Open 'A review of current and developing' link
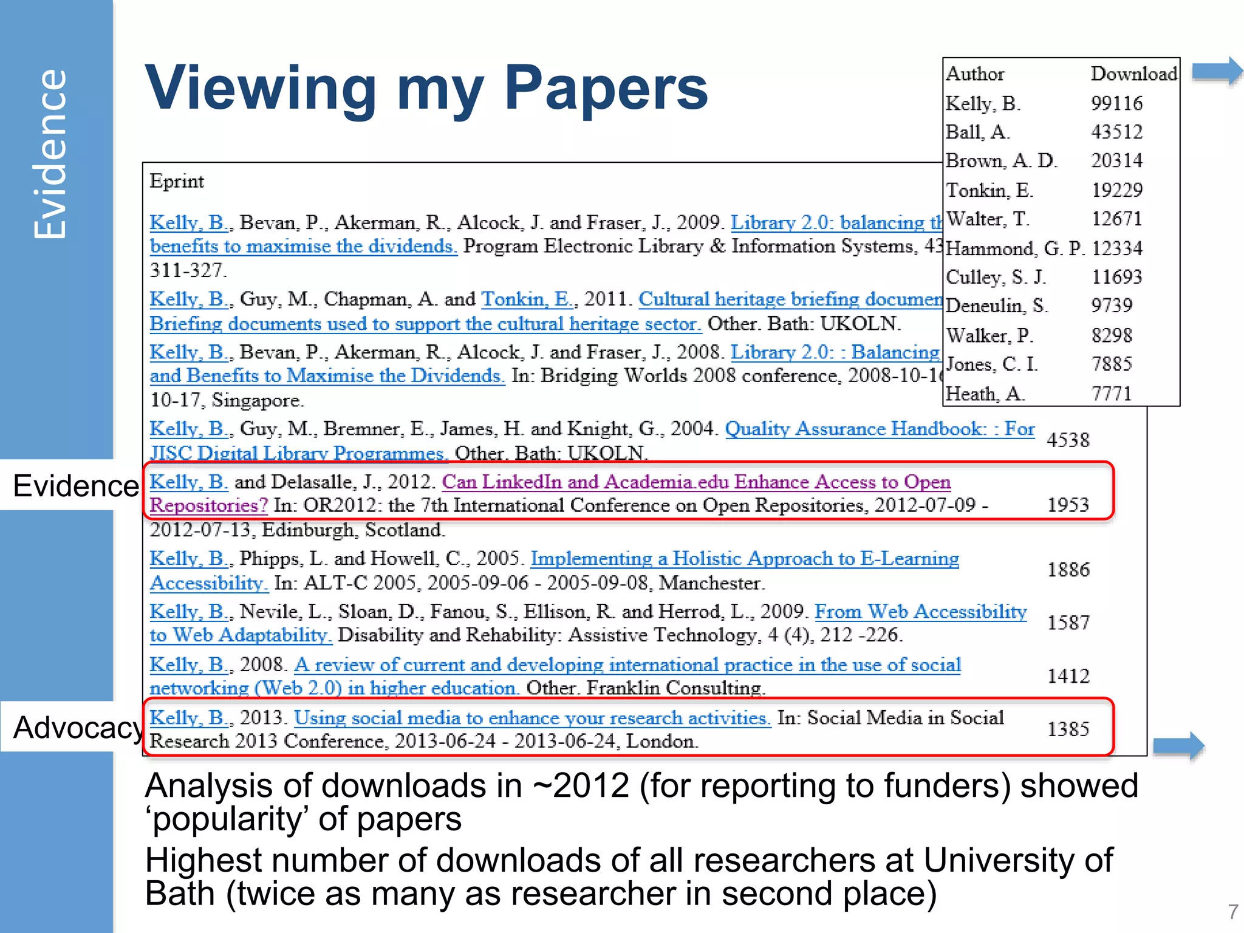 point(627,665)
